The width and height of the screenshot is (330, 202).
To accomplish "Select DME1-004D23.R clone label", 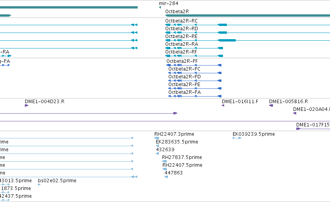I will tap(45, 102).
